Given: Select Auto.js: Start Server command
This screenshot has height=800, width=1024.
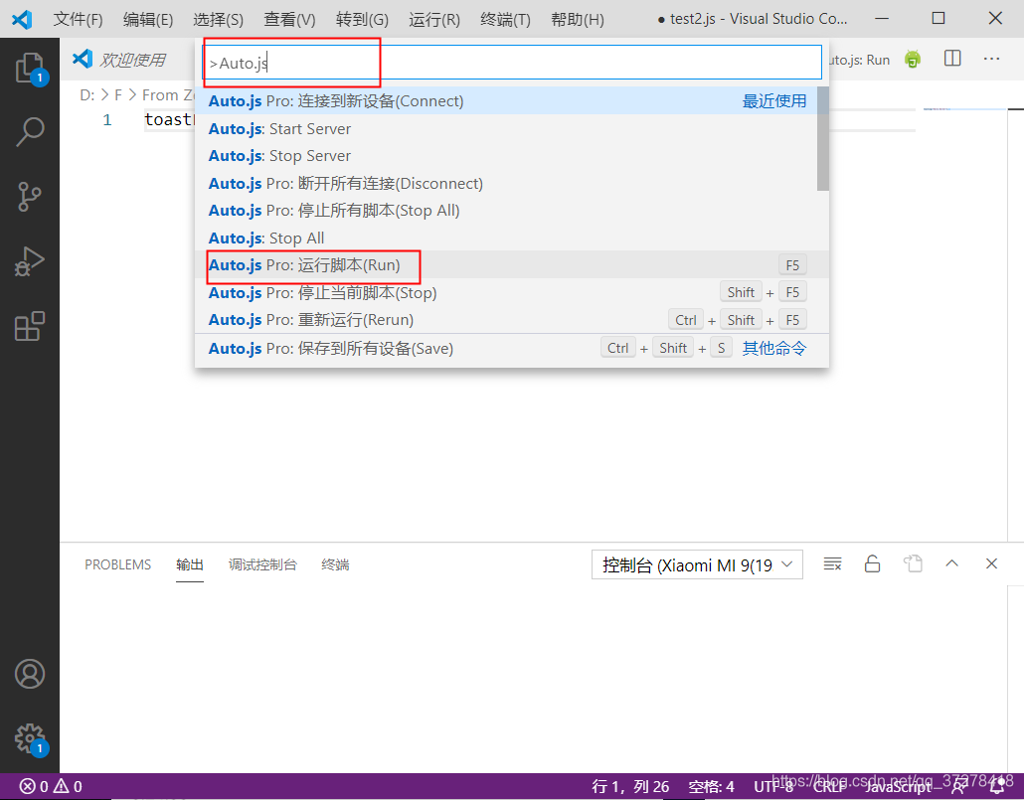Looking at the screenshot, I should point(506,128).
